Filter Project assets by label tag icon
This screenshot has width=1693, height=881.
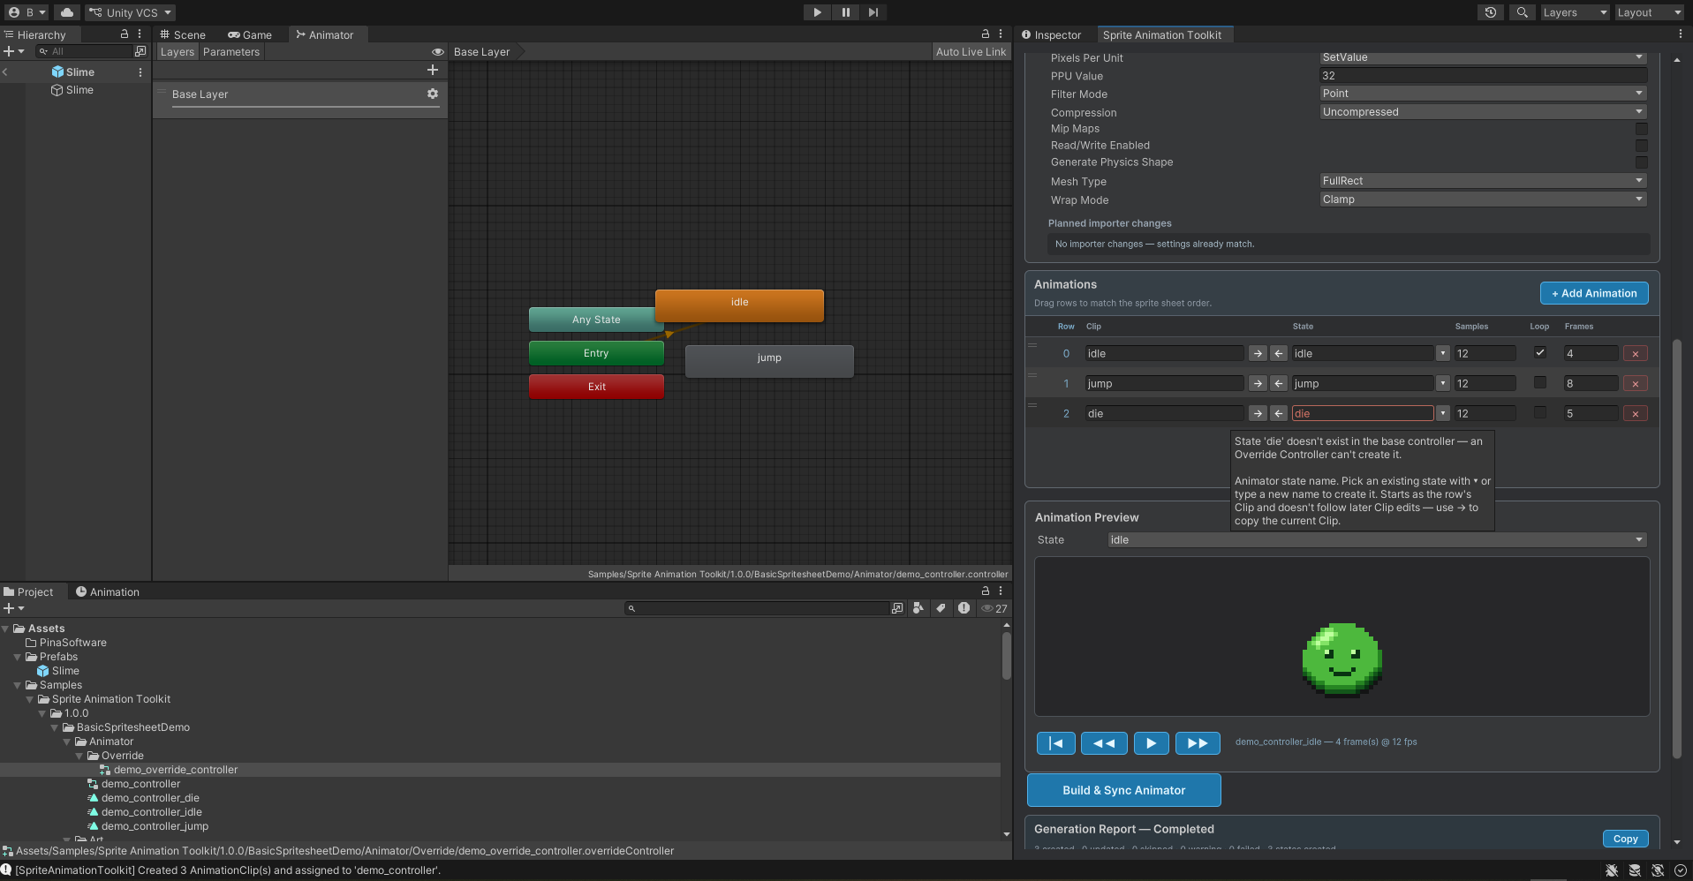(941, 608)
